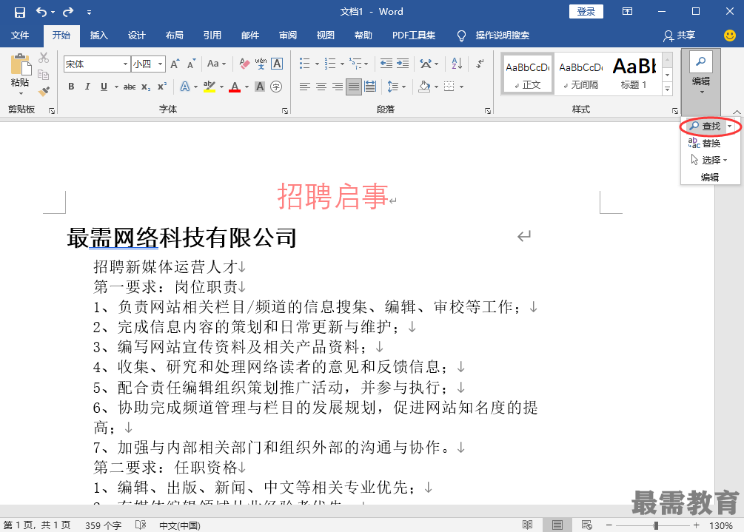The width and height of the screenshot is (744, 532).
Task: Apply the 无间隔 no-spacing style
Action: (x=580, y=73)
